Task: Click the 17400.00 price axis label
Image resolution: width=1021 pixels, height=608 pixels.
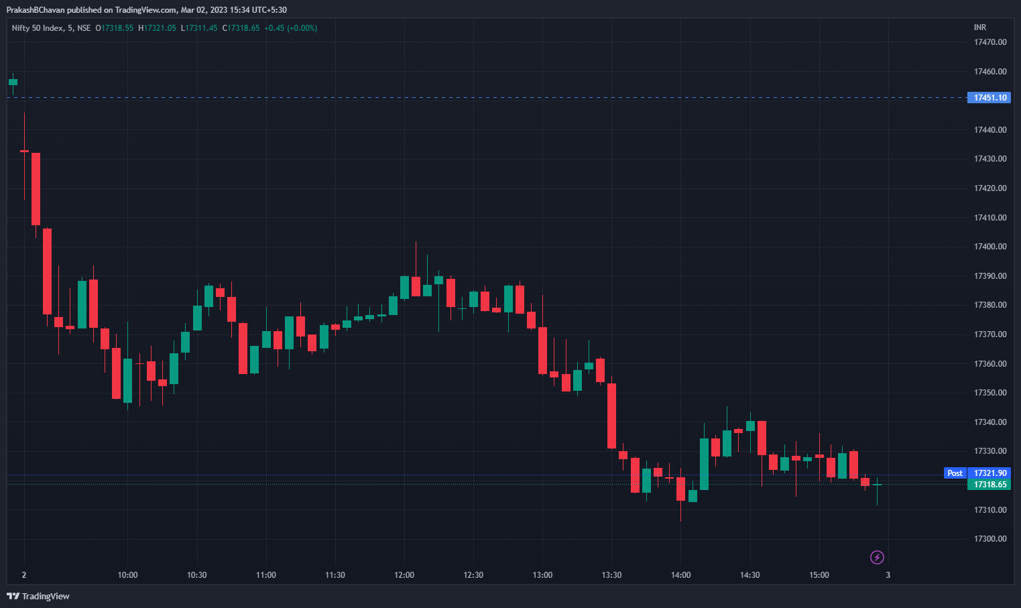Action: click(x=990, y=247)
